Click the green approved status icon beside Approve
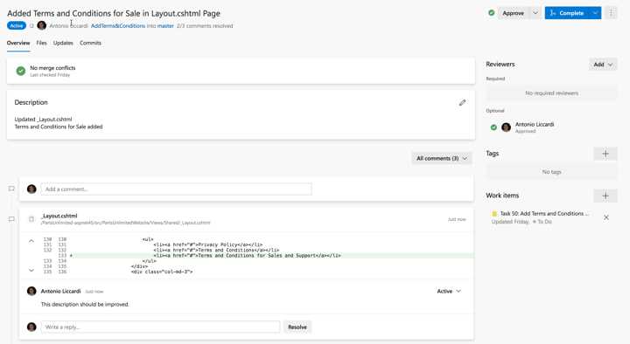This screenshot has height=344, width=630. click(x=492, y=13)
